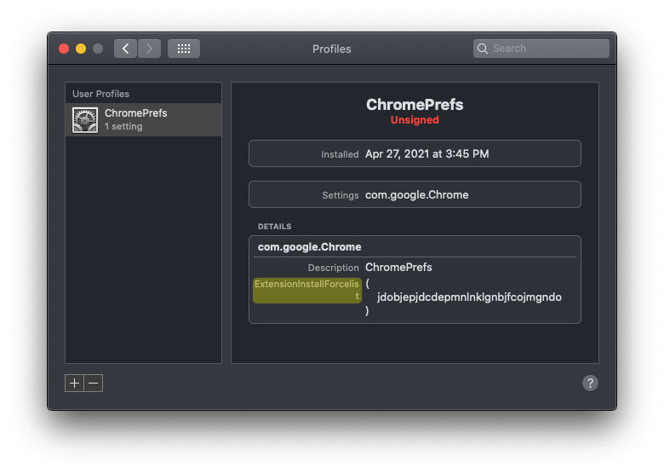Open help with question mark button
Screen dimensions: 664x473
click(x=590, y=384)
